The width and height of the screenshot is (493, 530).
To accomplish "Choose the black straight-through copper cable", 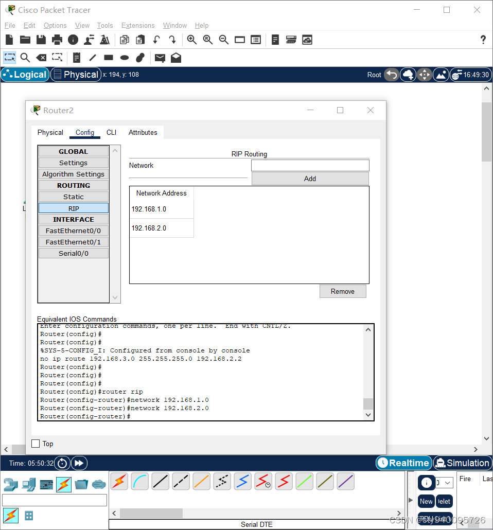I will [x=160, y=481].
